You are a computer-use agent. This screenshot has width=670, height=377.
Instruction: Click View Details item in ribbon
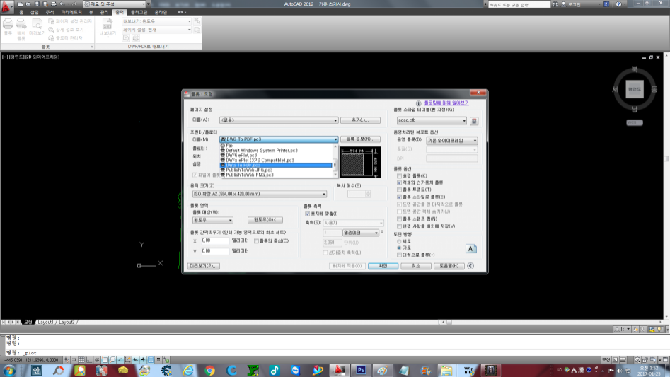(x=66, y=30)
